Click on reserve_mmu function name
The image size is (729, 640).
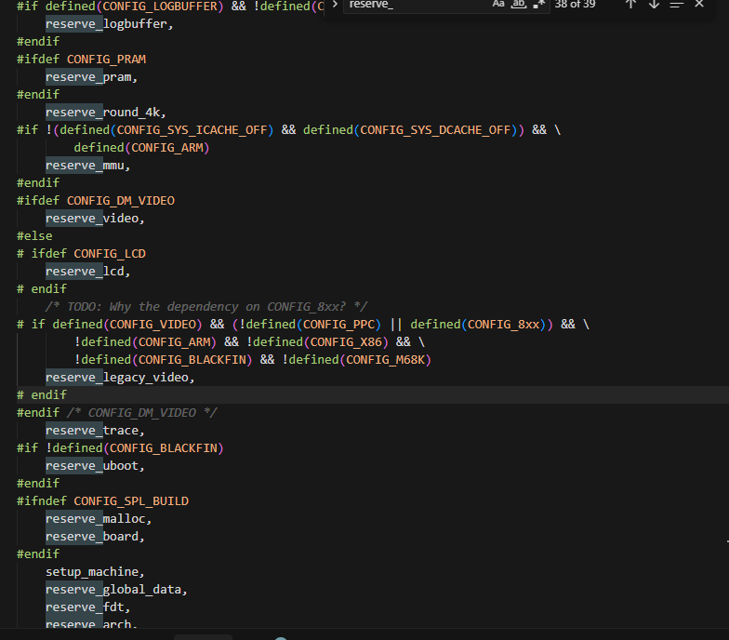tap(87, 166)
